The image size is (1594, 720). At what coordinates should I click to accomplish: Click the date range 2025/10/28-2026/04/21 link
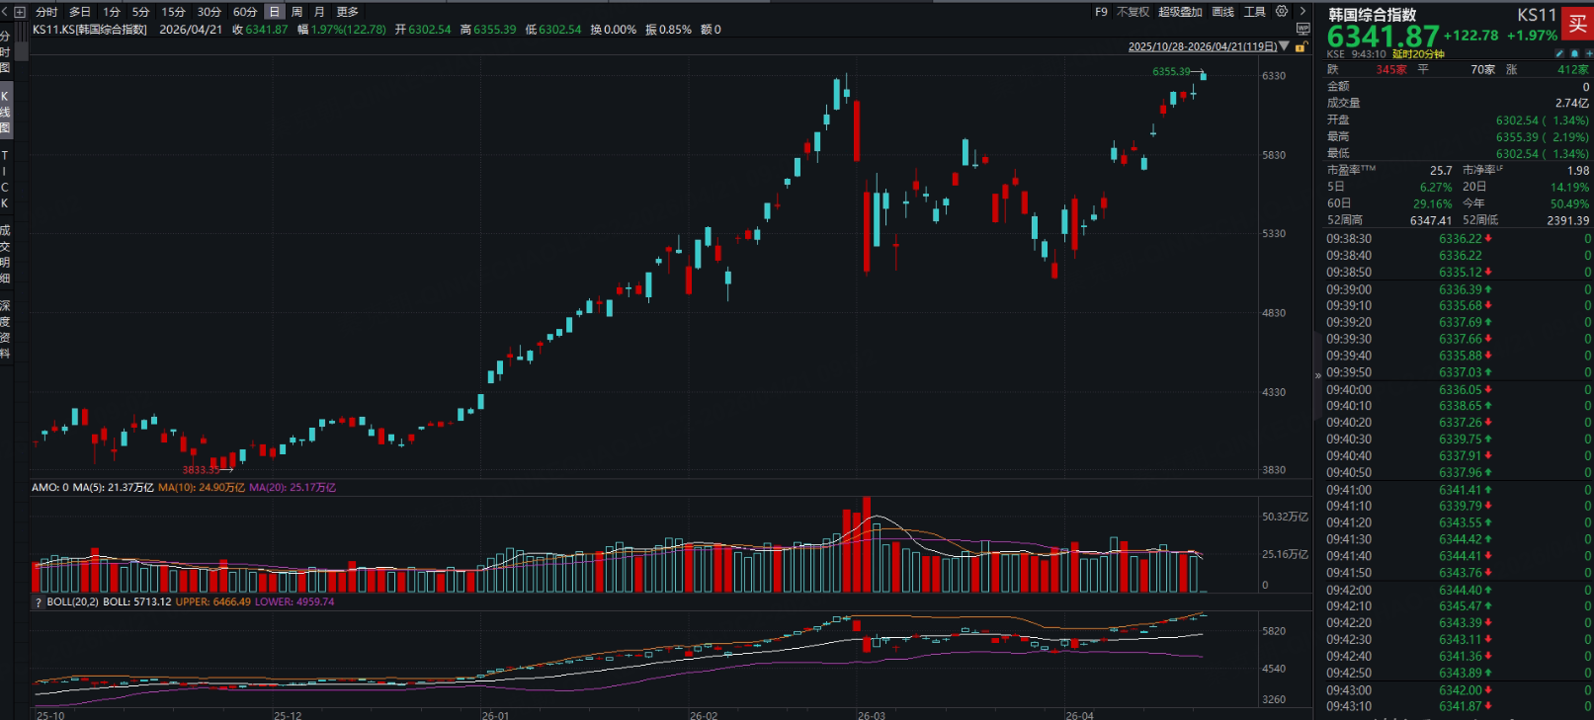click(x=1203, y=46)
